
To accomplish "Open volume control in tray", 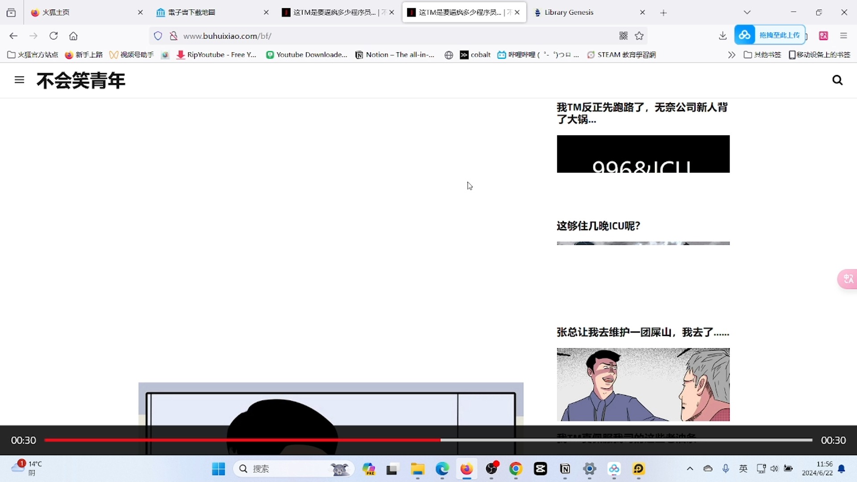I will (x=774, y=468).
